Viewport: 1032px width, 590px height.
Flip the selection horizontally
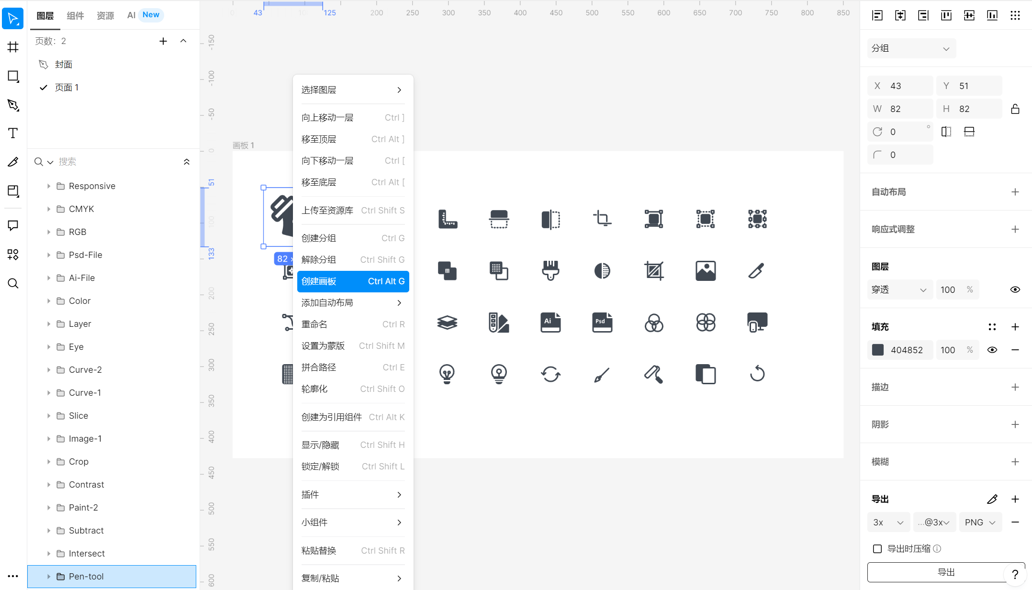coord(946,132)
